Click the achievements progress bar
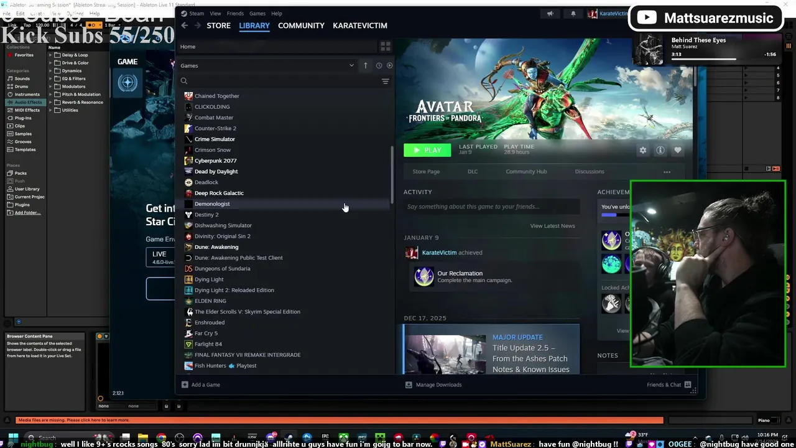The width and height of the screenshot is (796, 448). click(x=616, y=215)
